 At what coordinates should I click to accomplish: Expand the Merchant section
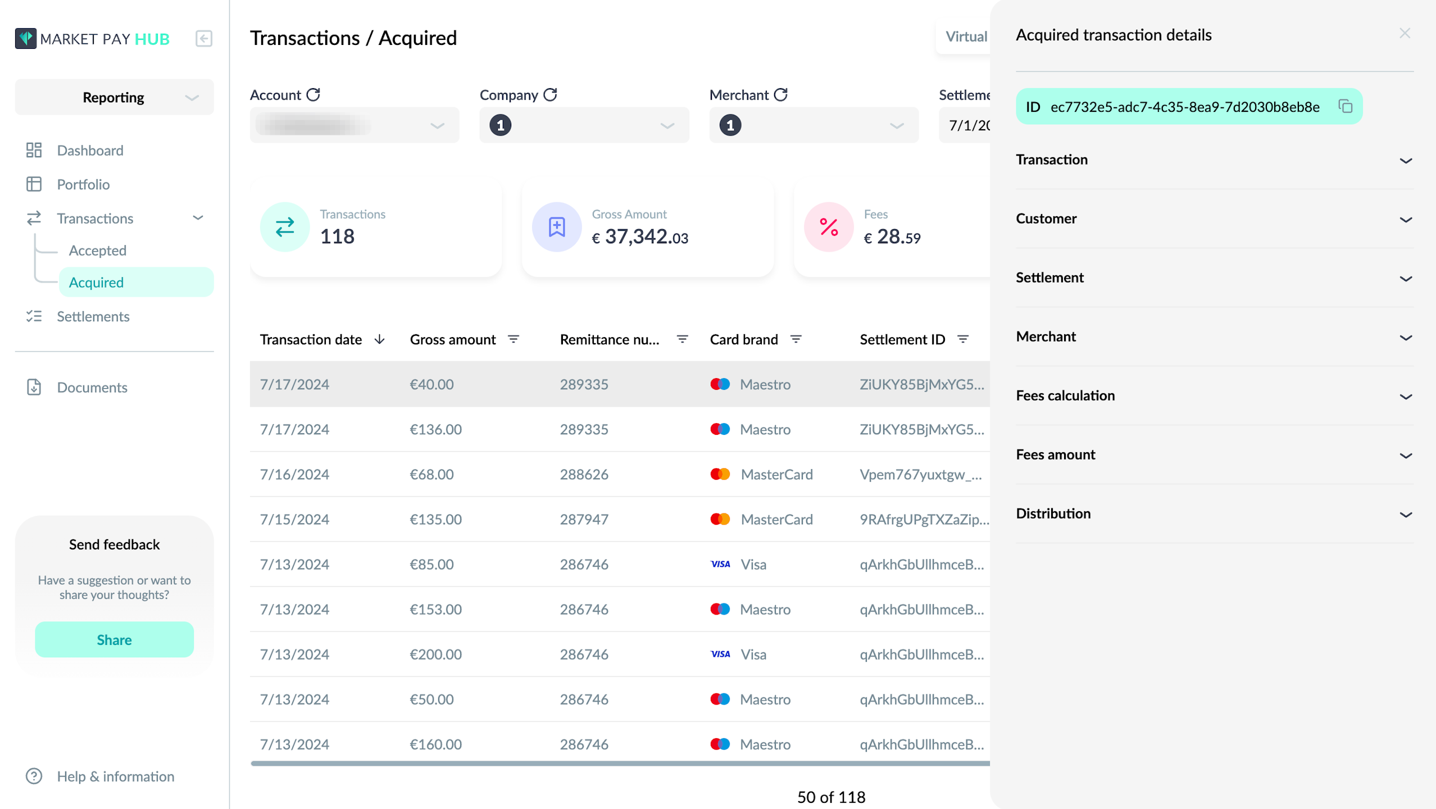click(x=1215, y=337)
